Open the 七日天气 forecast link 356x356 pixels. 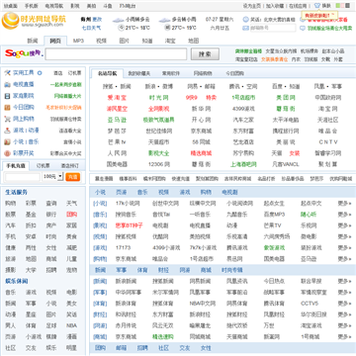(x=91, y=29)
